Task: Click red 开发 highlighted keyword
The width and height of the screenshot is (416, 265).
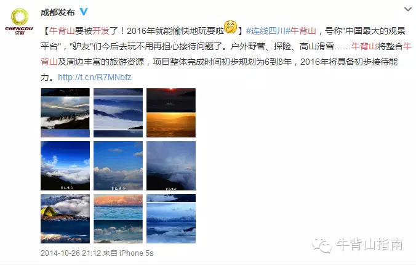Action: pyautogui.click(x=101, y=31)
